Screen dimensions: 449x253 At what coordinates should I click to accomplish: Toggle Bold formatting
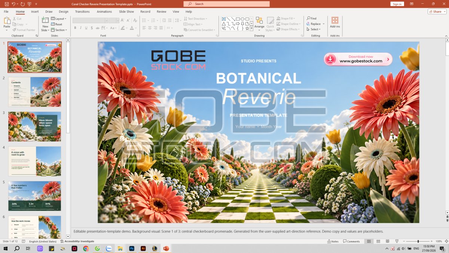[x=75, y=28]
